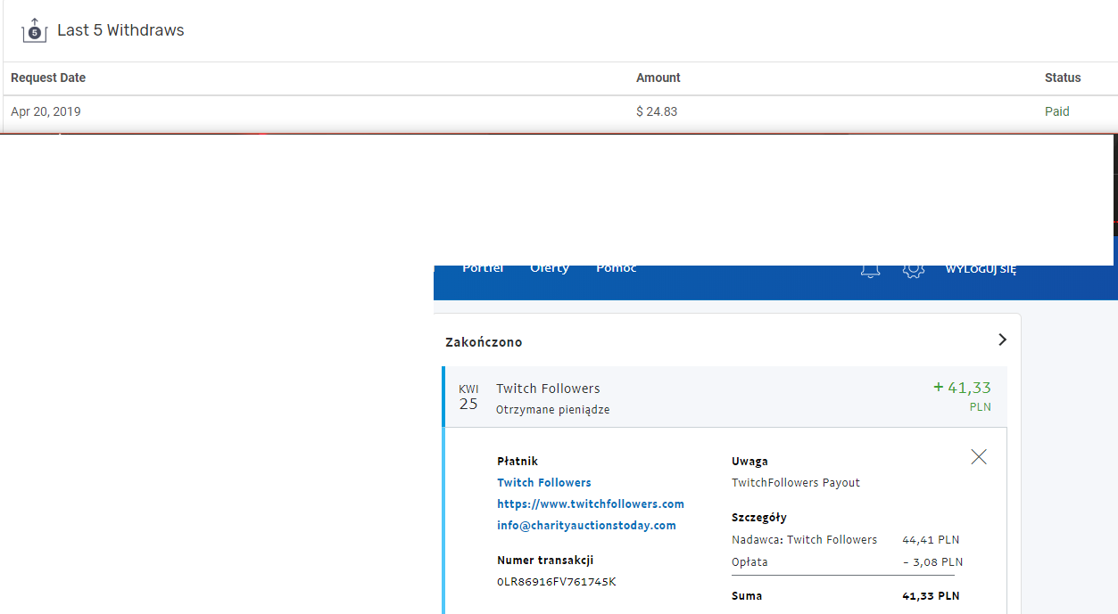
Task: Click the − 3,08 PLN fee value
Action: tap(932, 561)
